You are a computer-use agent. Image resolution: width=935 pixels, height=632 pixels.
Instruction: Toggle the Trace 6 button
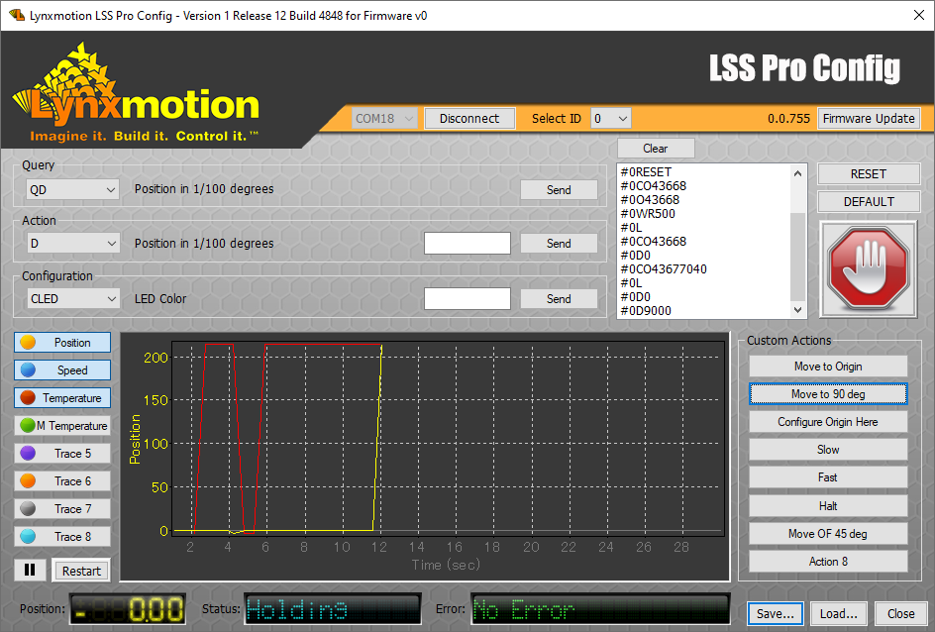62,481
